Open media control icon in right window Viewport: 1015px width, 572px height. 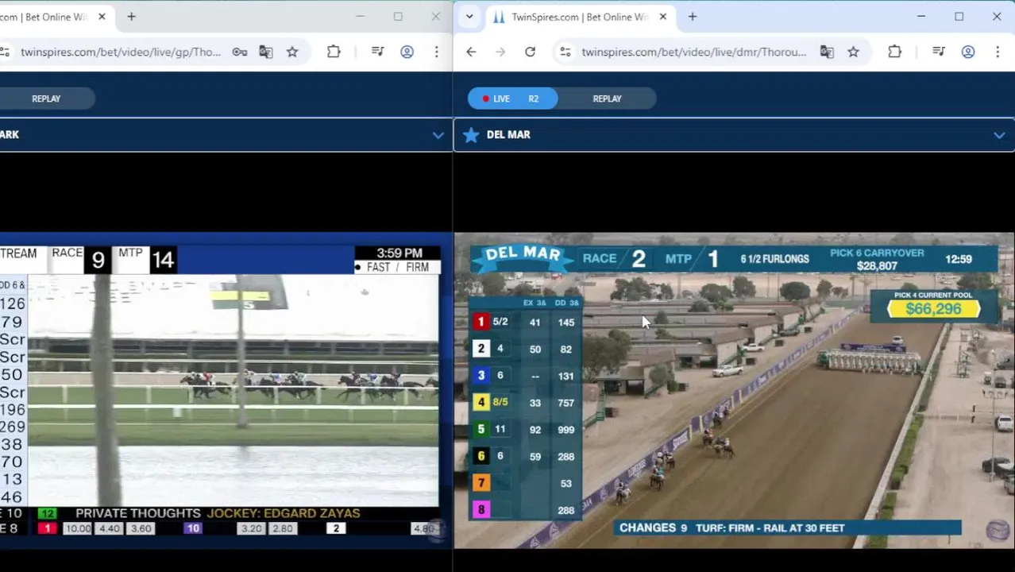point(938,52)
